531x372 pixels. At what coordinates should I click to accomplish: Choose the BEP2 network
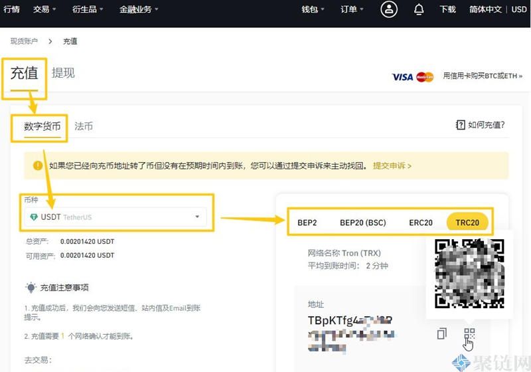[307, 223]
